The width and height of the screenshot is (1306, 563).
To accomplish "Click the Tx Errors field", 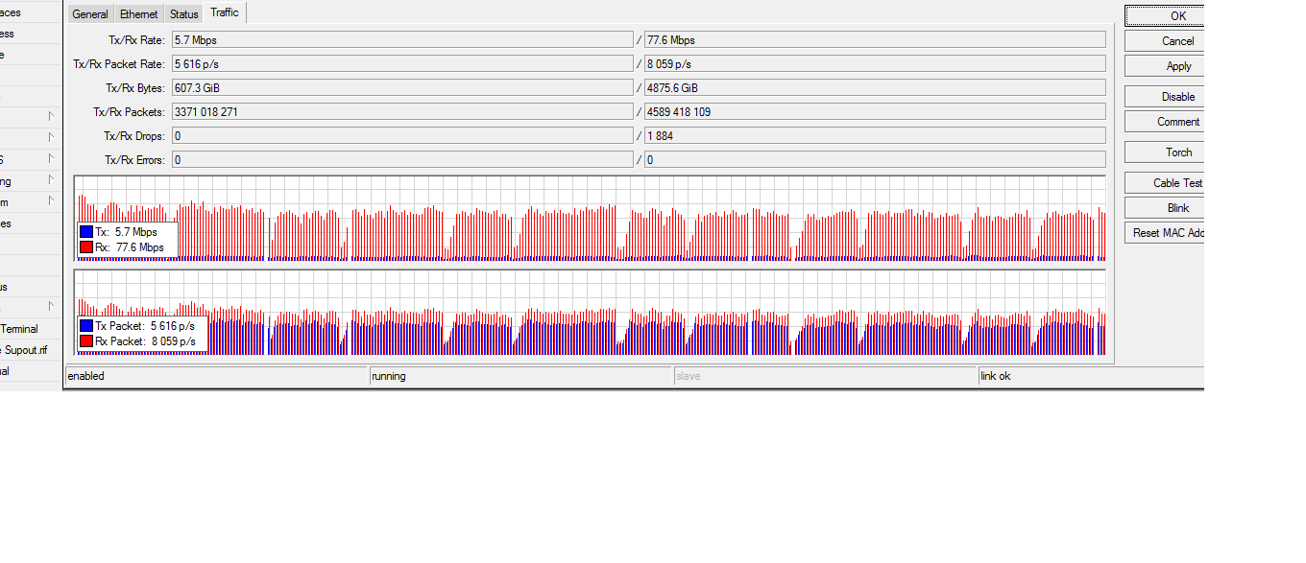I will pyautogui.click(x=402, y=160).
